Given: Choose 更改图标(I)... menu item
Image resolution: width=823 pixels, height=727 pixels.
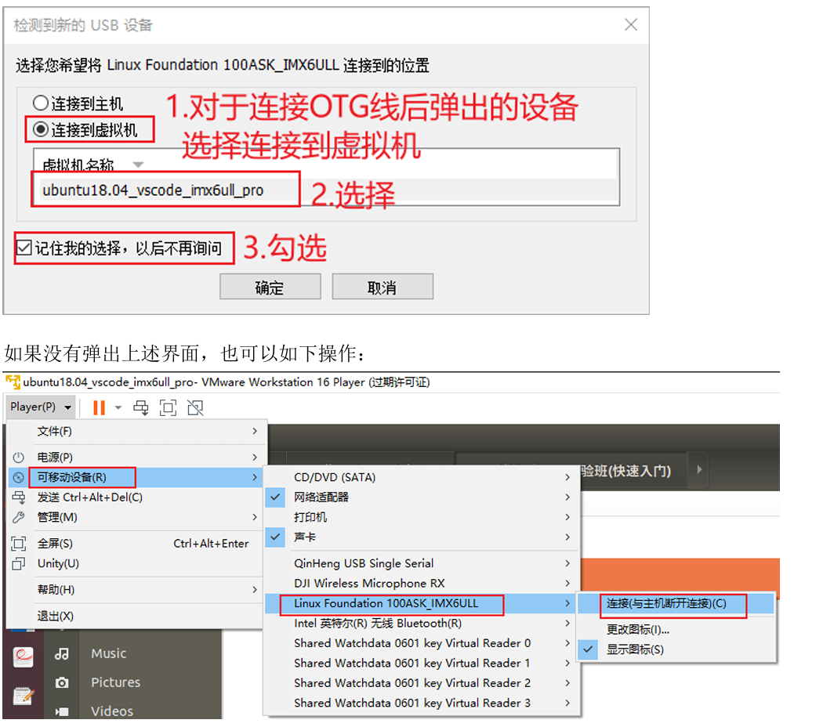Looking at the screenshot, I should coord(676,629).
